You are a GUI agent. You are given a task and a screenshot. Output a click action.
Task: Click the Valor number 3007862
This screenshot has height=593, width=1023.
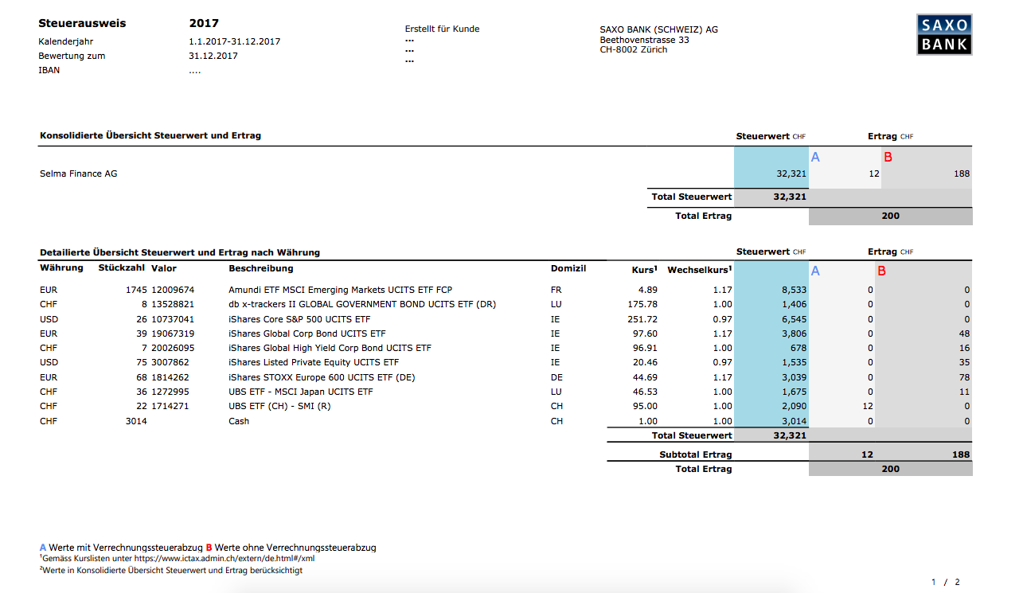(x=170, y=362)
